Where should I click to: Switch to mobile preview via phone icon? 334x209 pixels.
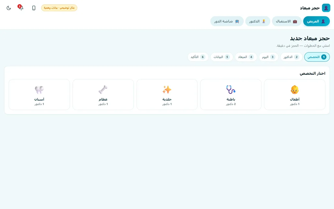34,8
